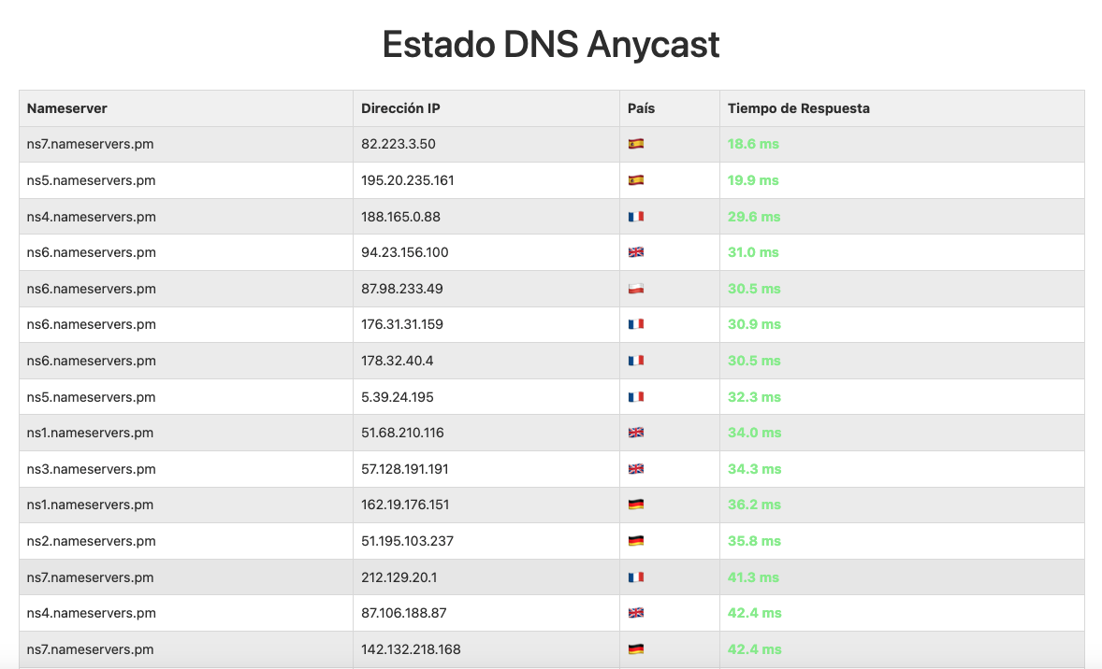Click the Germany flag beside 142.132.218.168

[636, 649]
